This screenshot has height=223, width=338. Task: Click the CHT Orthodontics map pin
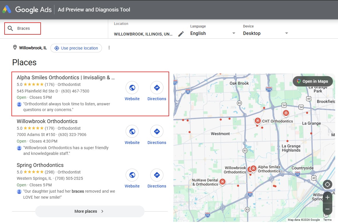[x=258, y=121]
